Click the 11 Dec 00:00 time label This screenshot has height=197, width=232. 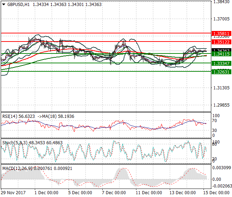[x=149, y=193]
